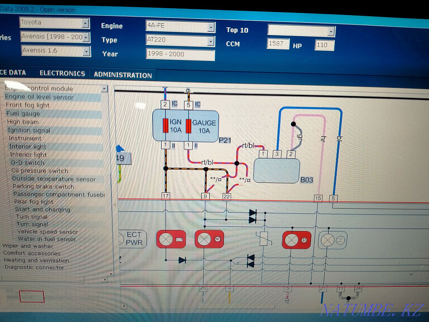
Task: Click the list scrollbar up arrow
Action: click(104, 89)
